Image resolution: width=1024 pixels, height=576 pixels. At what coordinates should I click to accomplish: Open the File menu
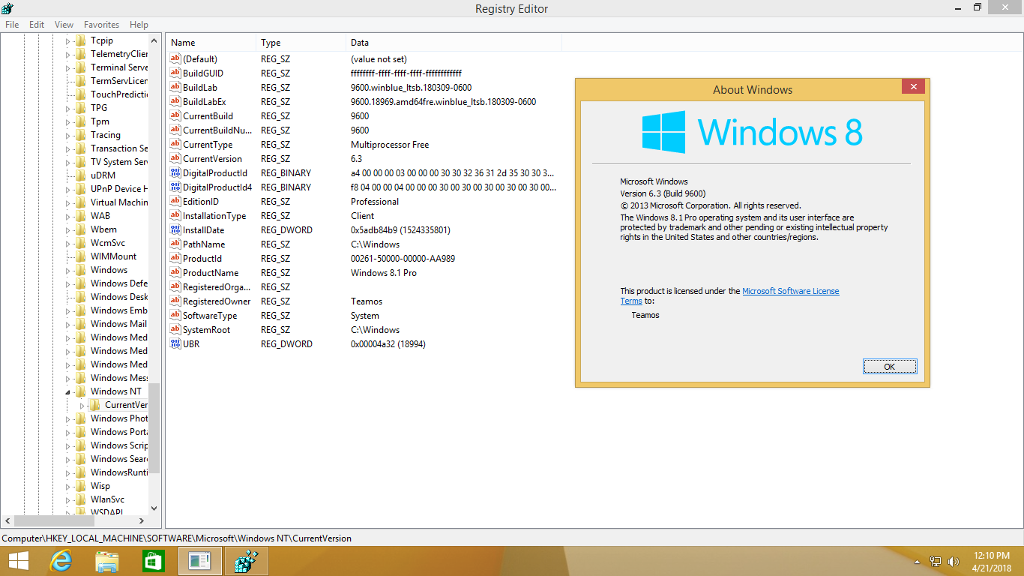[12, 25]
